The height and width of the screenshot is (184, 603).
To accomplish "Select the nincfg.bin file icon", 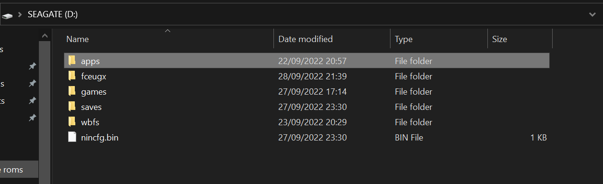I will (72, 137).
